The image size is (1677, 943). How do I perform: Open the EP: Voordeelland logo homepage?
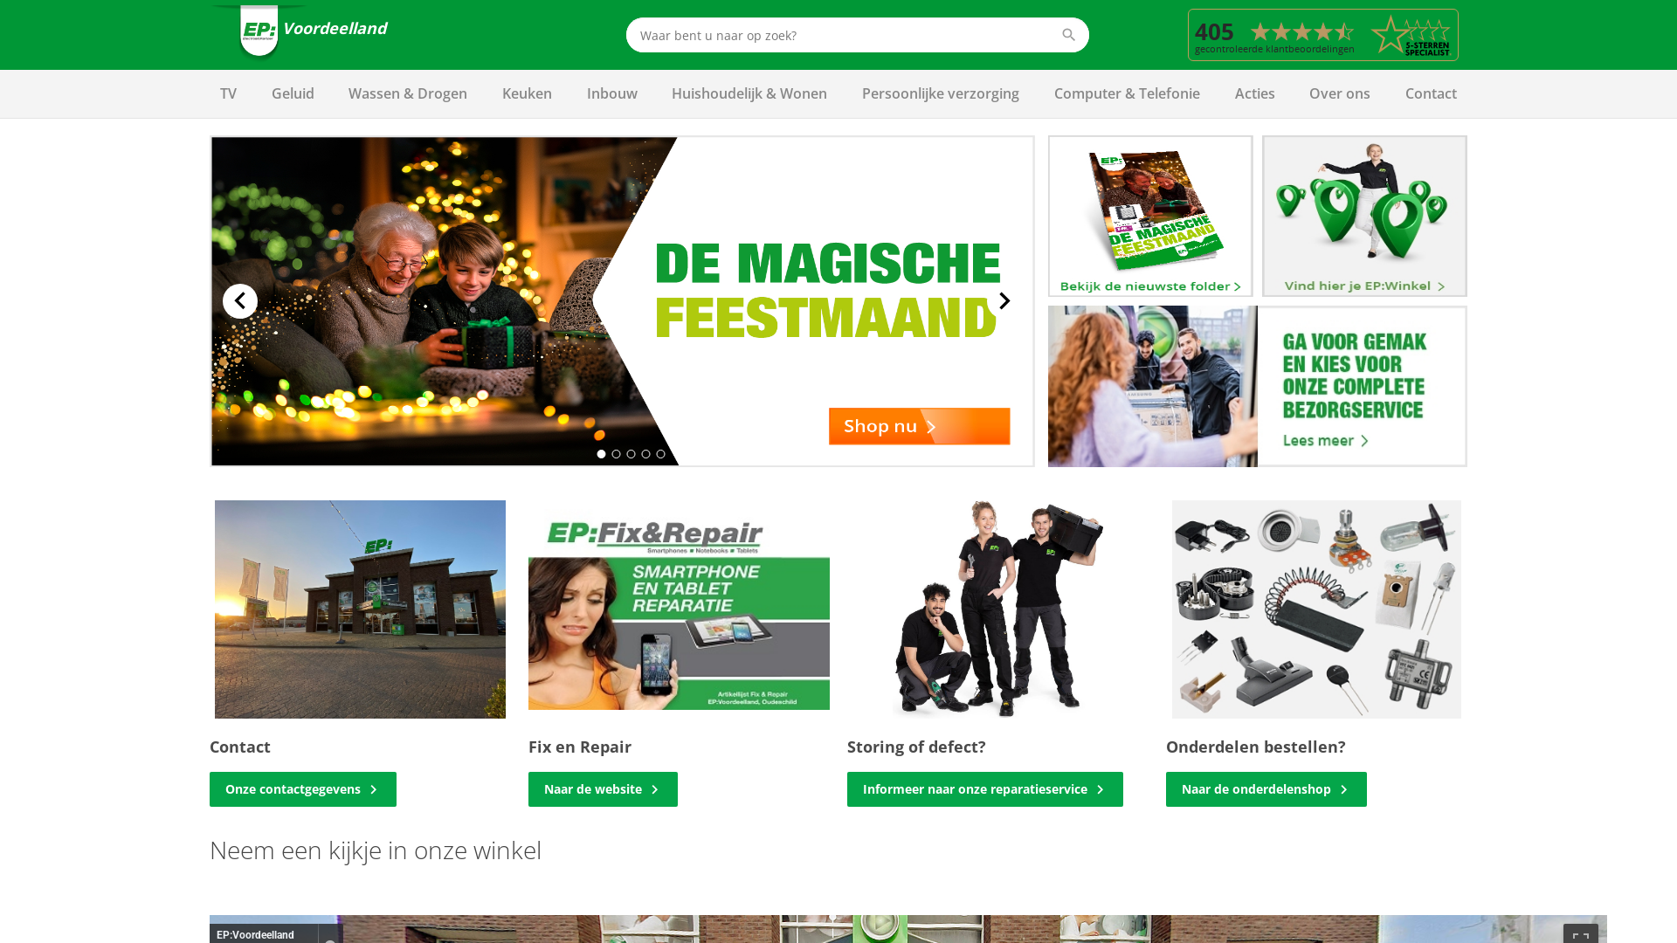pos(300,31)
